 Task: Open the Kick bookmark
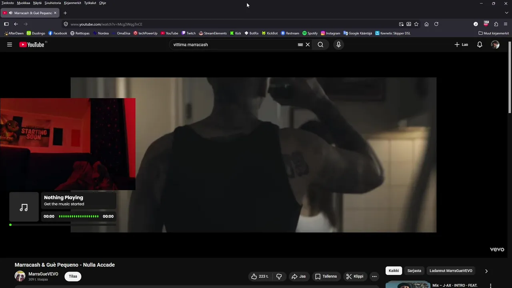coord(236,33)
